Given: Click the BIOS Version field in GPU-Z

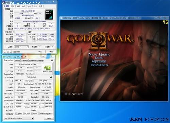Looking at the screenshot, I should [x=32, y=77].
